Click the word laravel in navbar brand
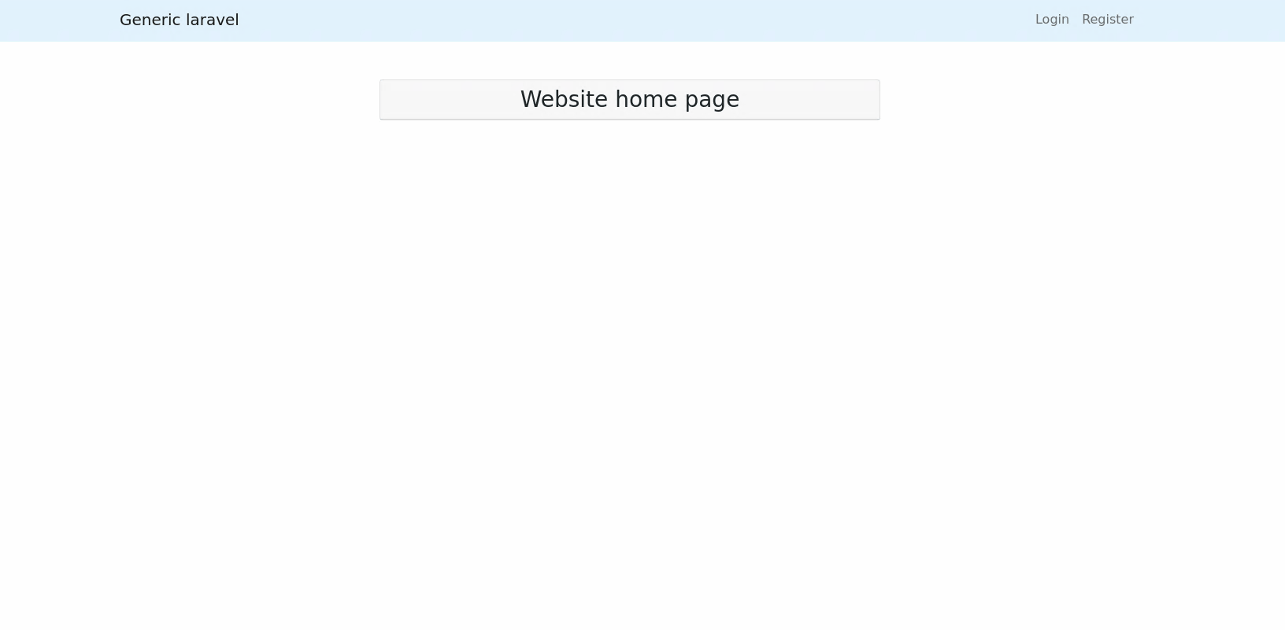This screenshot has width=1285, height=630. pyautogui.click(x=213, y=20)
